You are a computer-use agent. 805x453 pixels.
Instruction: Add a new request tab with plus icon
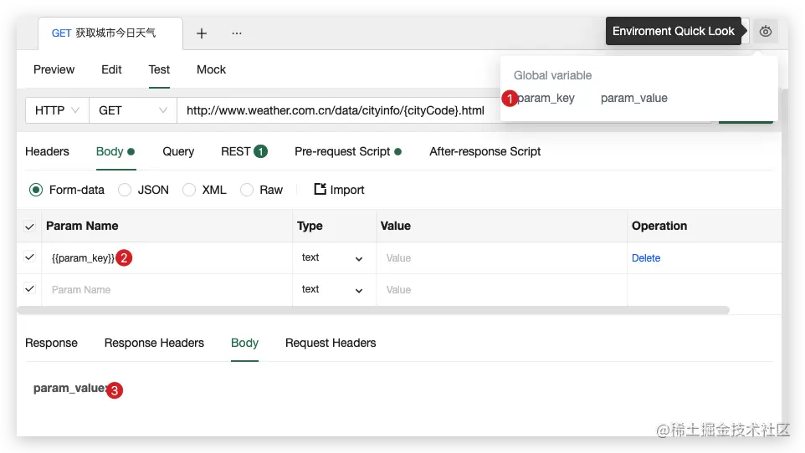[201, 33]
